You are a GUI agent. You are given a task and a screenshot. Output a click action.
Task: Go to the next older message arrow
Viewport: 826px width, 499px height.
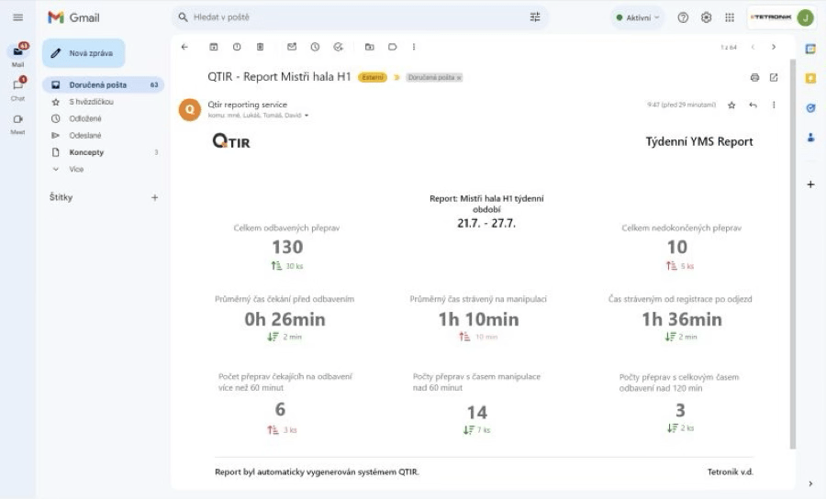coord(774,47)
